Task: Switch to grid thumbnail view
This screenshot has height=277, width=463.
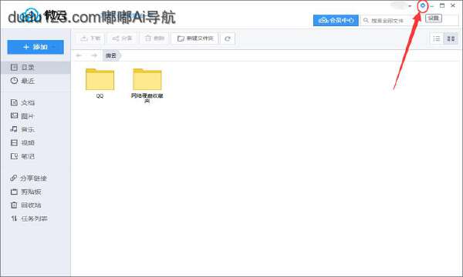Action: point(451,38)
